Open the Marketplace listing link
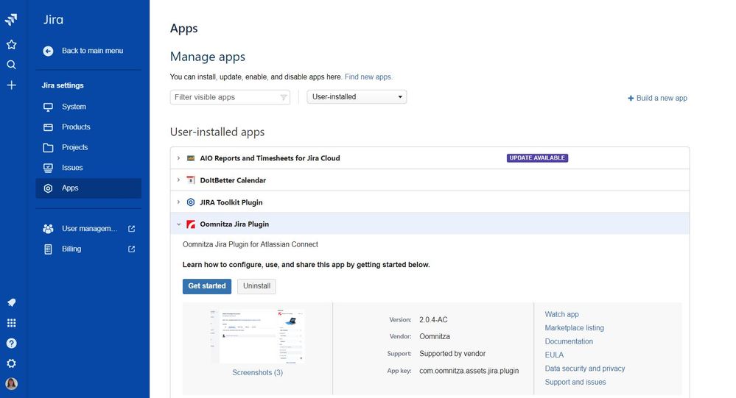The image size is (736, 398). tap(575, 327)
